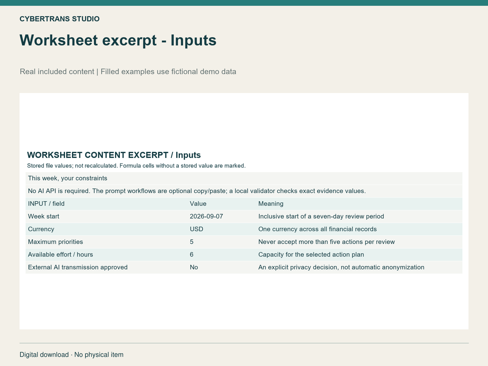
Task: Select the 'Currency' field cell
Action: coord(41,229)
